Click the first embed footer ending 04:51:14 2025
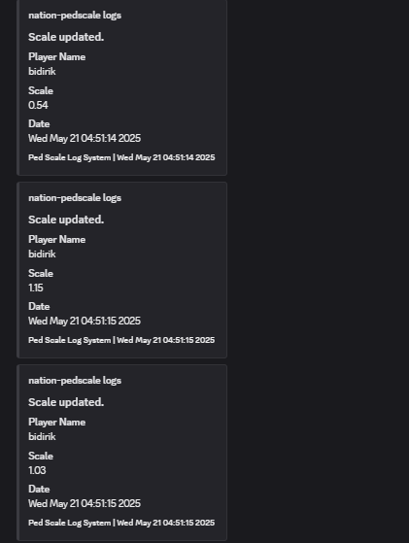409x543 pixels. (121, 157)
